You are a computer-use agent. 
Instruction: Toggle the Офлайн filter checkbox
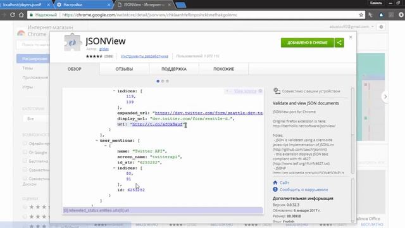[25, 144]
